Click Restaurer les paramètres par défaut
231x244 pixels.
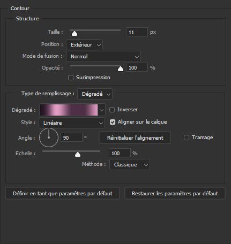pos(175,193)
